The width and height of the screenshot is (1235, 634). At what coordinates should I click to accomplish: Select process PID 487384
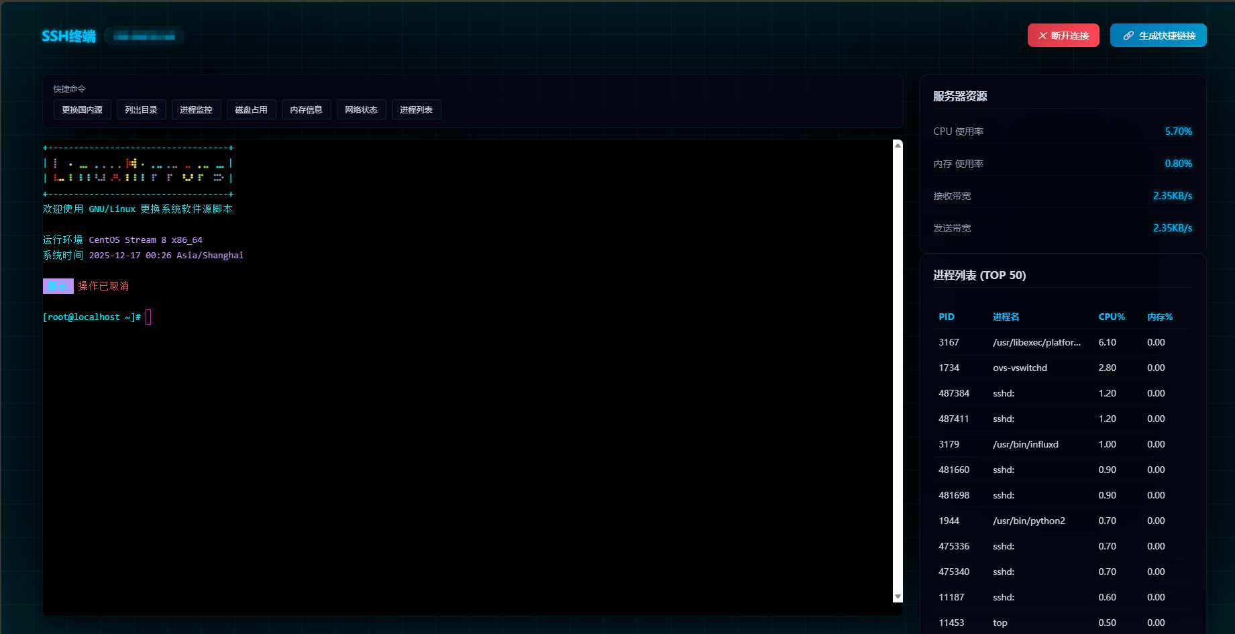(x=1063, y=393)
